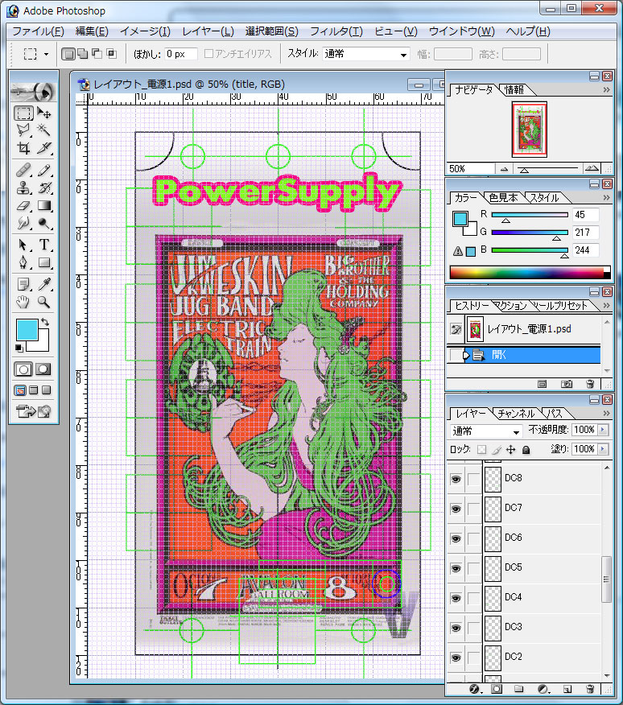Click the navigator zoom in button
This screenshot has height=705, width=623.
click(592, 169)
